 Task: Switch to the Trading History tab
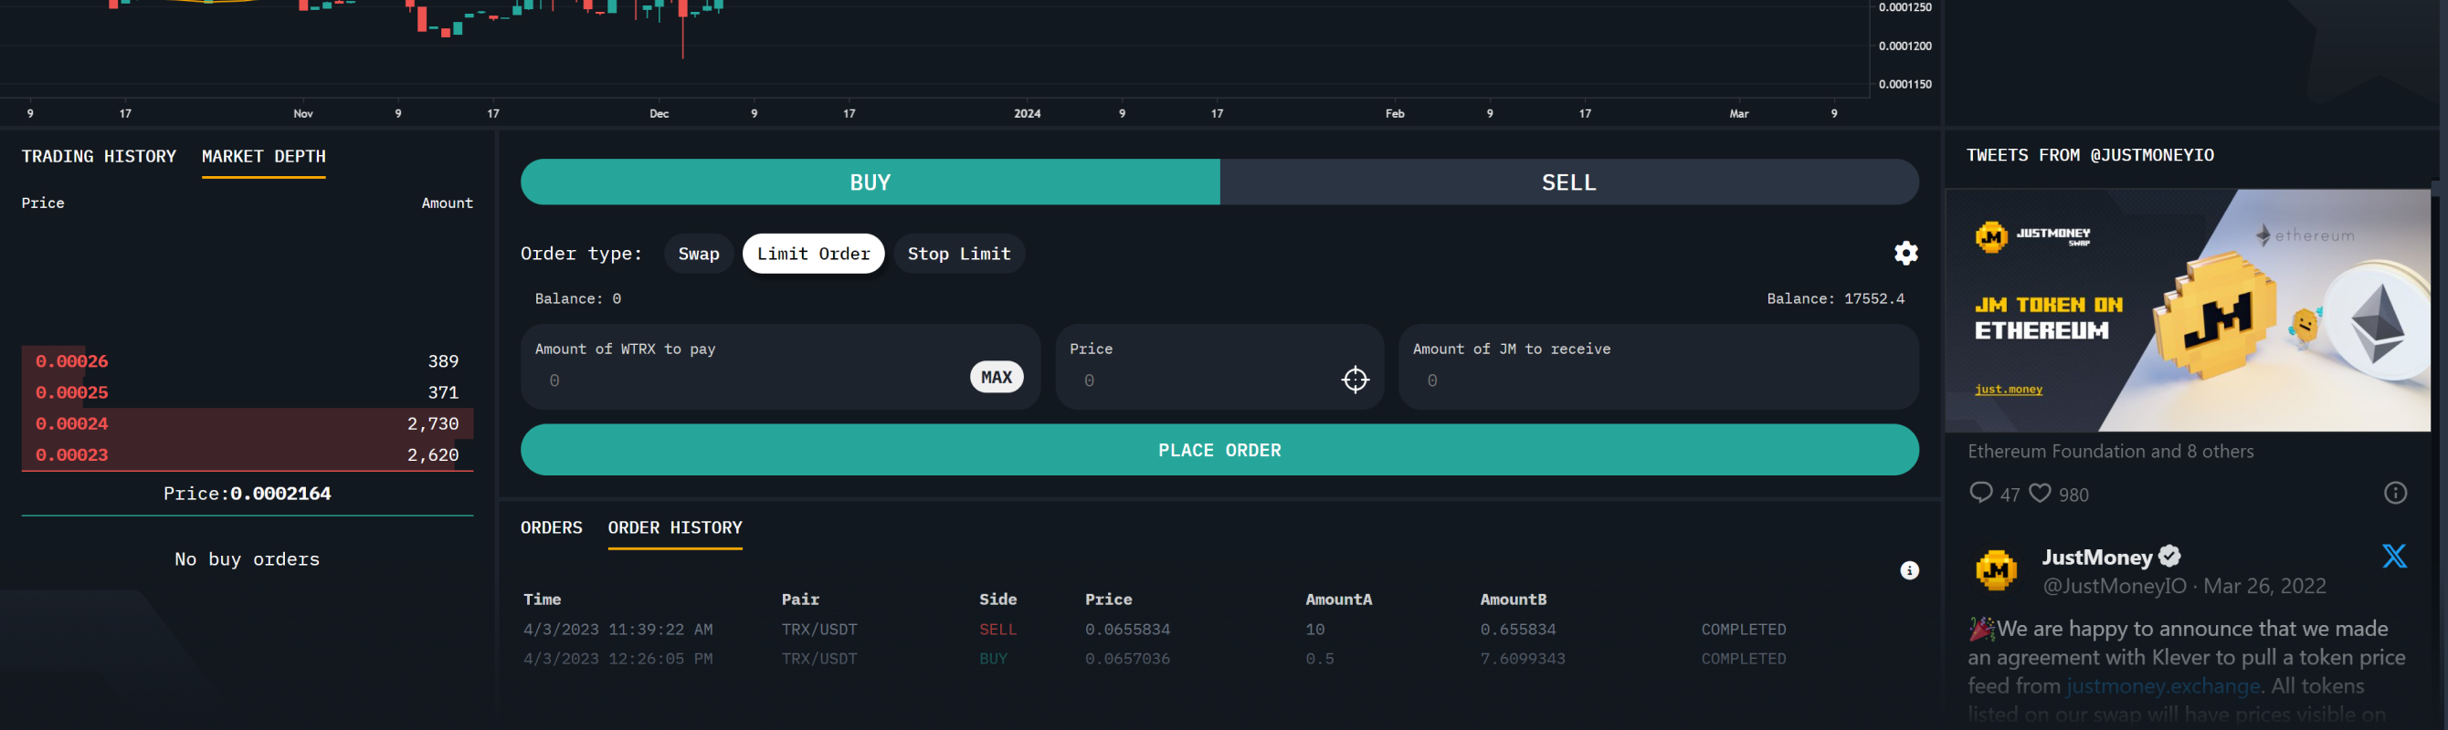99,157
